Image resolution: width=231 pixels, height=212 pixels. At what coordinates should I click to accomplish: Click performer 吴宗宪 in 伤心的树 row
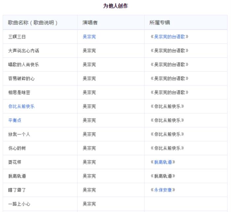click(89, 148)
